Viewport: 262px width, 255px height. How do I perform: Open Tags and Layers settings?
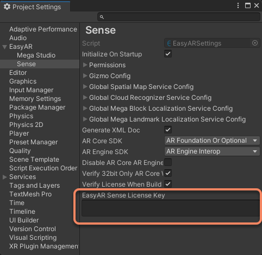pos(35,186)
